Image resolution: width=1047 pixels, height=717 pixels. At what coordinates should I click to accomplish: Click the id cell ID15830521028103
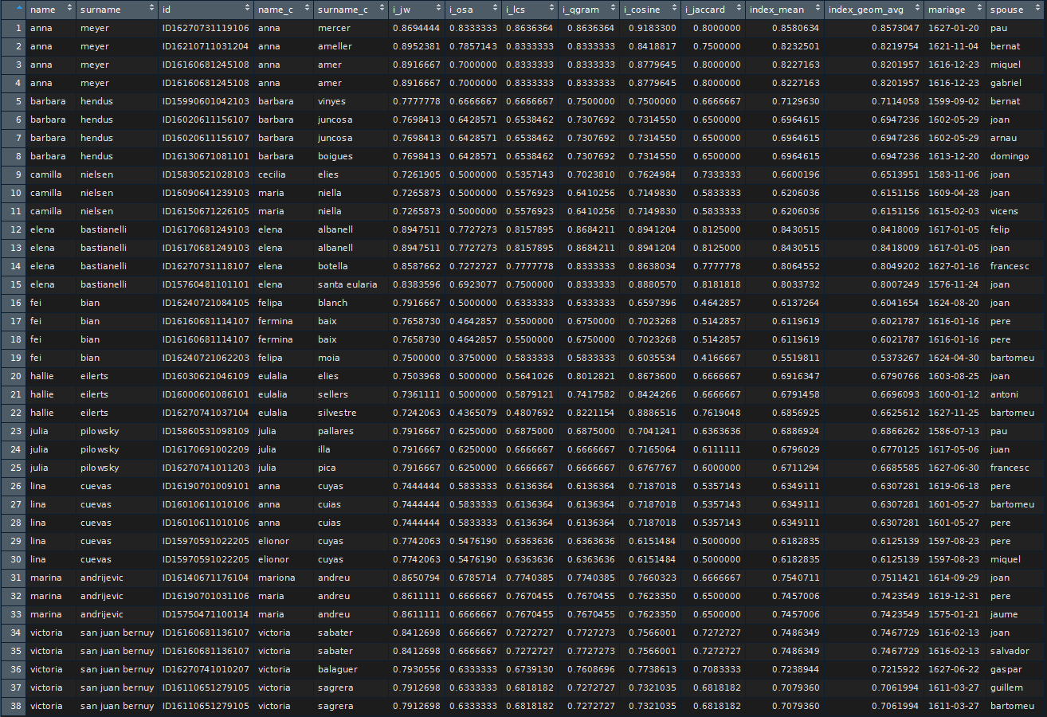206,174
